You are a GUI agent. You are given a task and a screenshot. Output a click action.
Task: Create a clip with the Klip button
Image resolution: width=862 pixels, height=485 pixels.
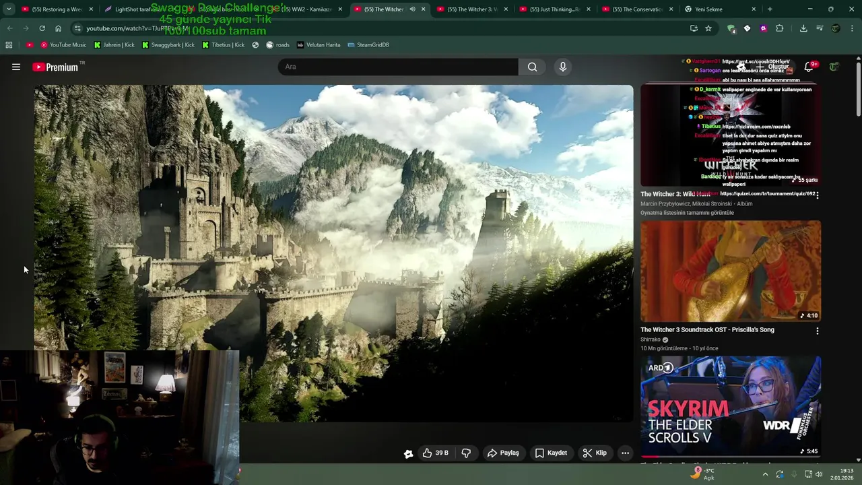pos(595,453)
